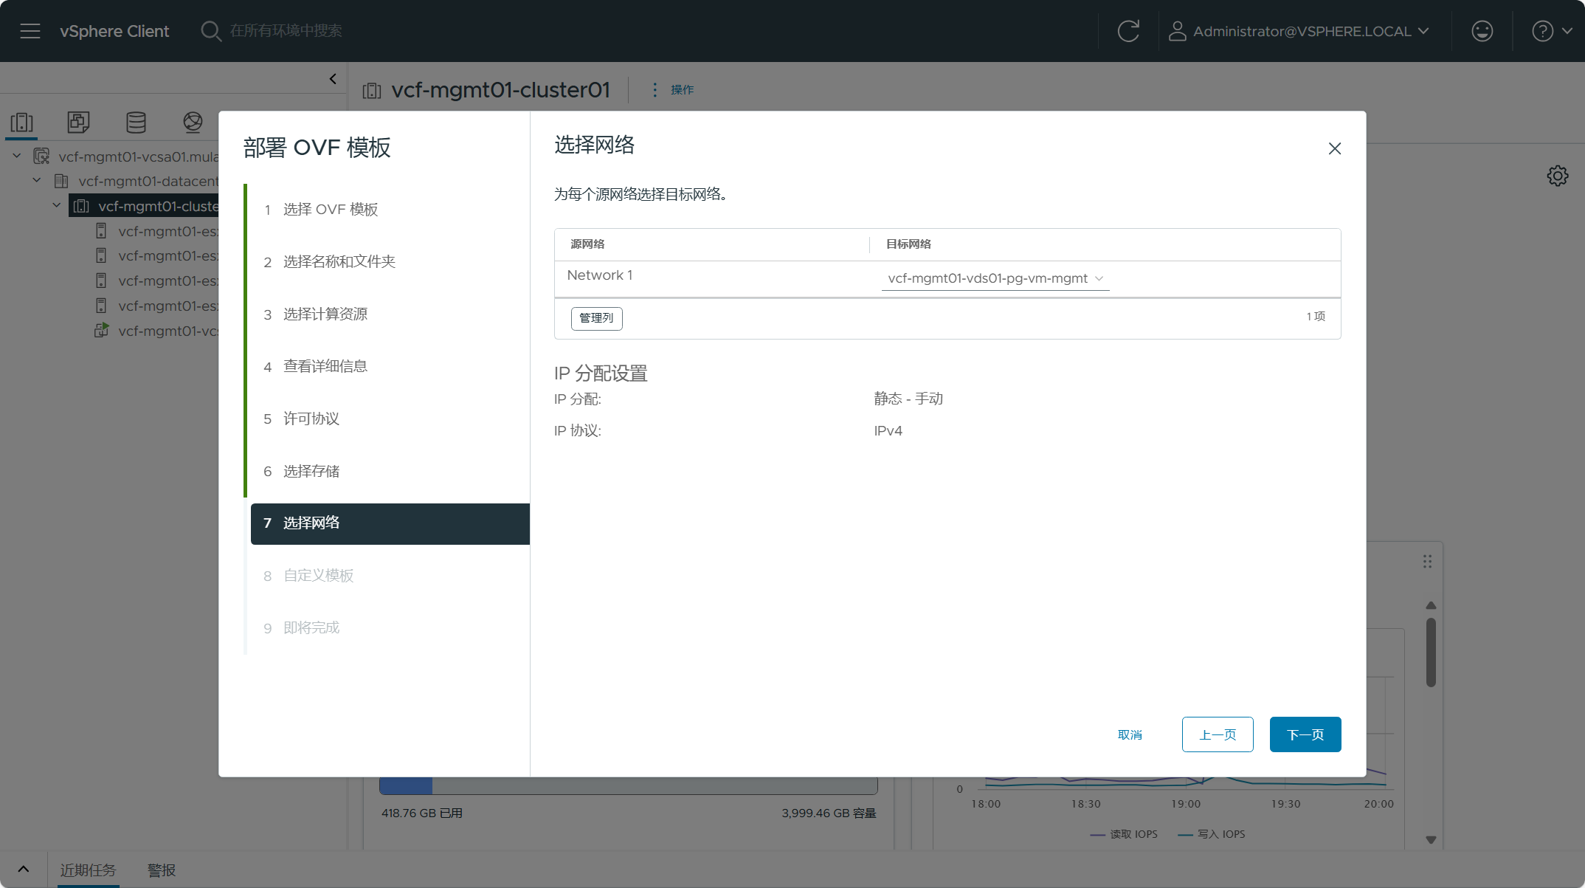Collapse the left navigation panel chevron
This screenshot has width=1585, height=888.
point(333,79)
